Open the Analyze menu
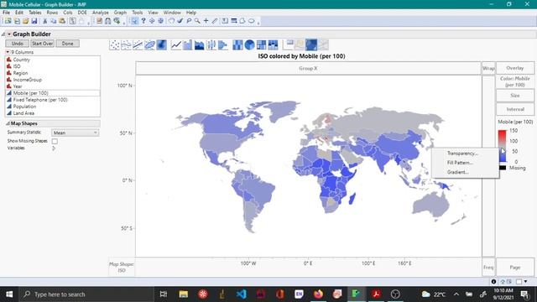The height and width of the screenshot is (302, 537). pos(101,13)
